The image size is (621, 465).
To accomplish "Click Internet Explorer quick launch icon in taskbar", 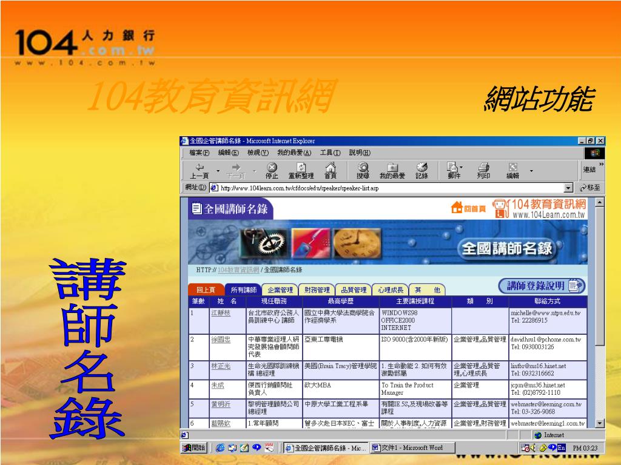I will 220,447.
